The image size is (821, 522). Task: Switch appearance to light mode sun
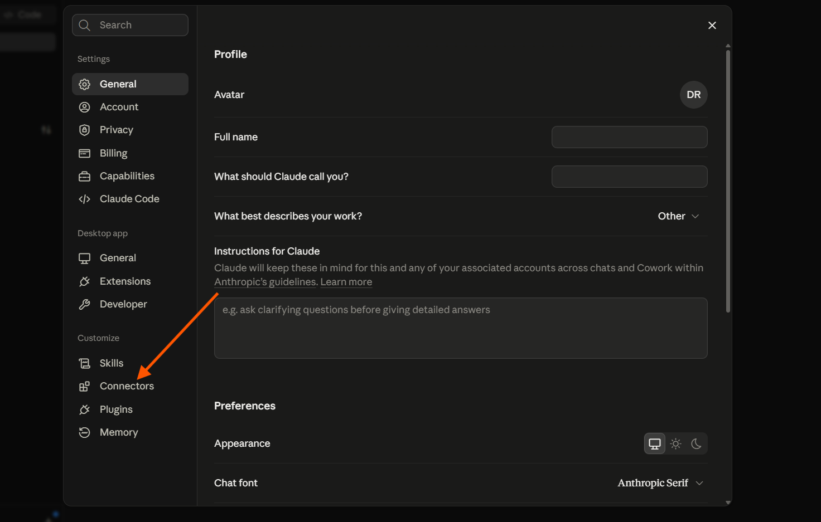click(675, 443)
